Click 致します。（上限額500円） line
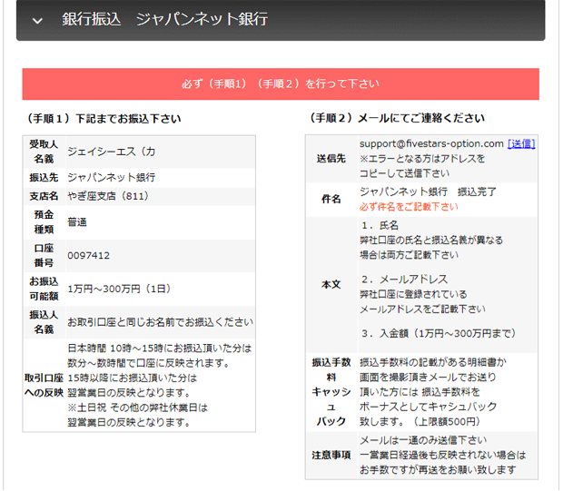This screenshot has width=563, height=491. pyautogui.click(x=420, y=421)
